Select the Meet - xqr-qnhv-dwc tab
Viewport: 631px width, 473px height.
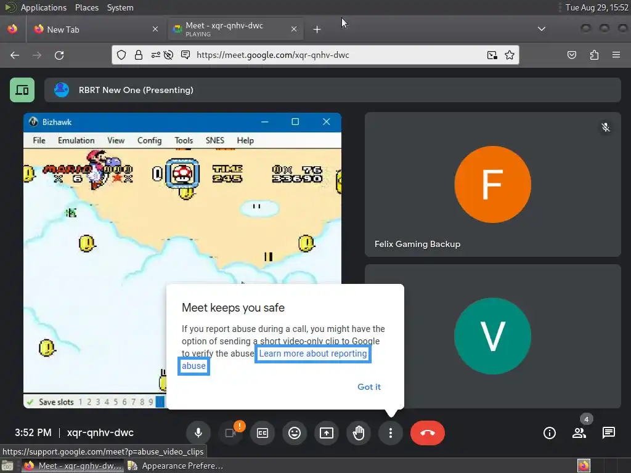(235, 29)
